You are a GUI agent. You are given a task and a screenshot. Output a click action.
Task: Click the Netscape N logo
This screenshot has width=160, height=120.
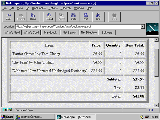pyautogui.click(x=152, y=29)
